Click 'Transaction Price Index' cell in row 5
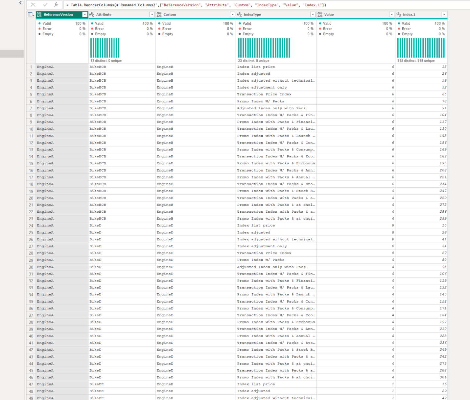The height and width of the screenshot is (400, 470). [276, 94]
